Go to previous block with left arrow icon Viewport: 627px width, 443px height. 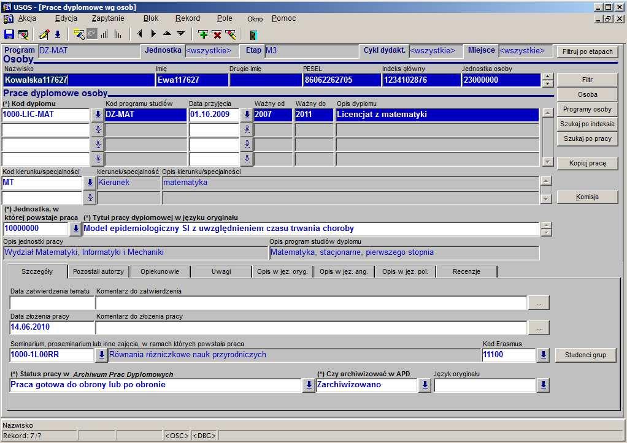click(x=139, y=34)
